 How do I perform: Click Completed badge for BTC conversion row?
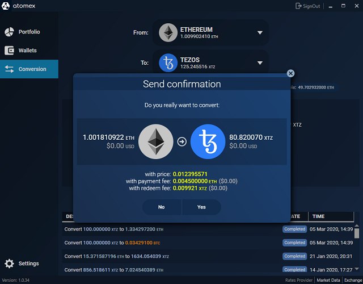295,243
